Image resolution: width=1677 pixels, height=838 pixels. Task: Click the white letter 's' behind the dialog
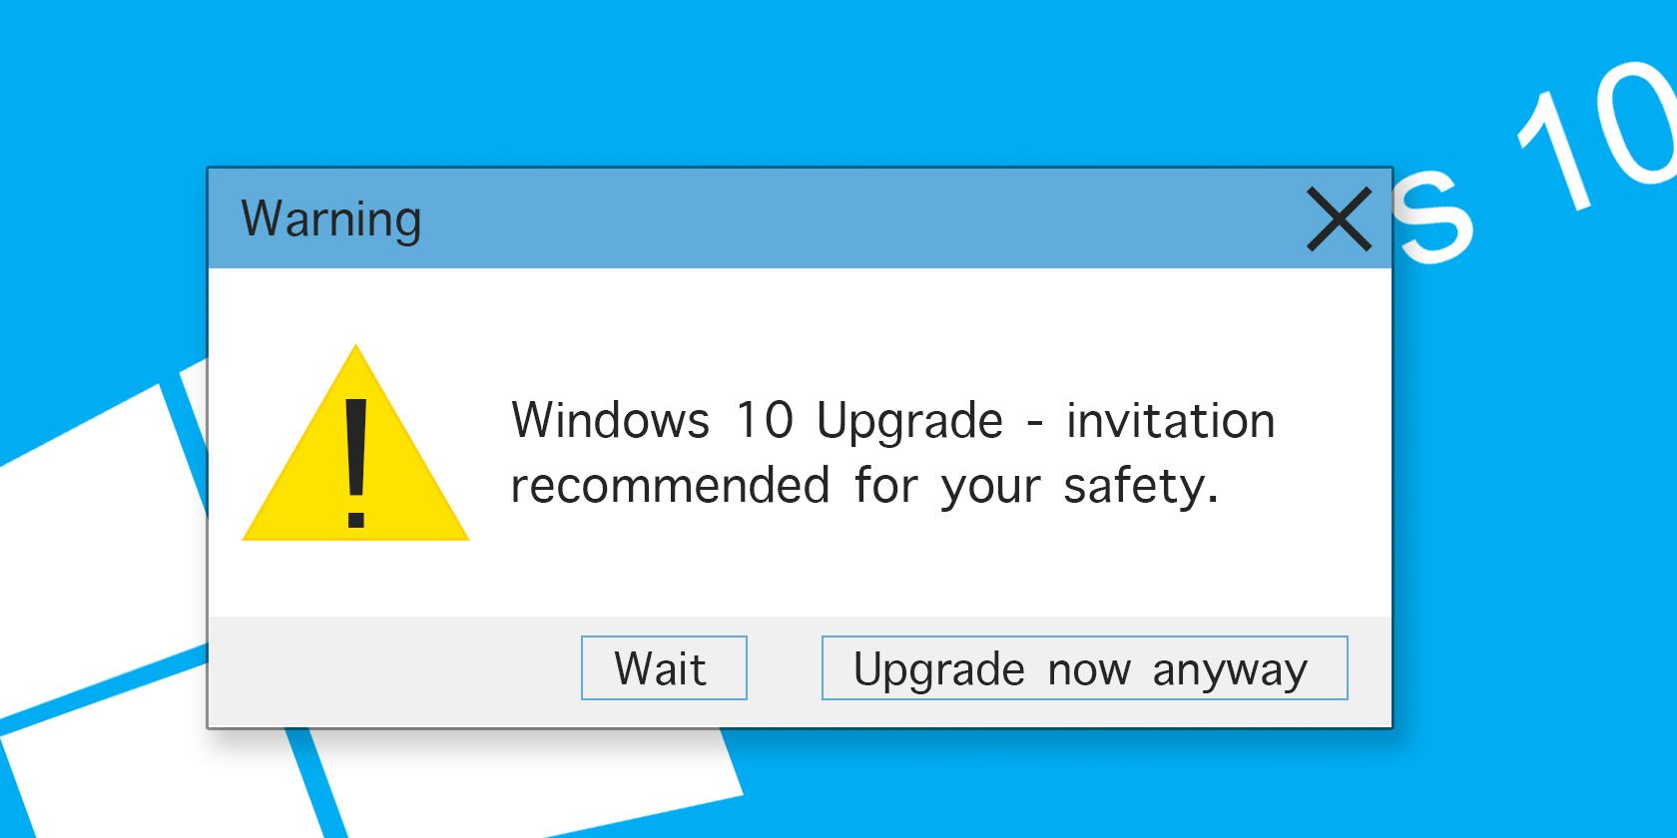point(1432,214)
